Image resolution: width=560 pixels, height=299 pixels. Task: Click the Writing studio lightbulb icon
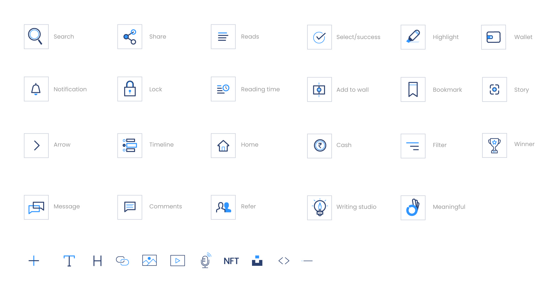pos(320,208)
